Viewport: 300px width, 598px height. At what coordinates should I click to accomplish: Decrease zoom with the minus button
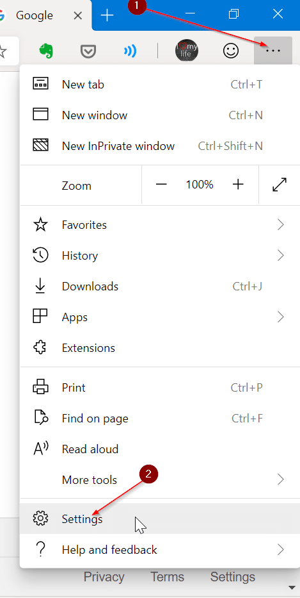pos(161,185)
